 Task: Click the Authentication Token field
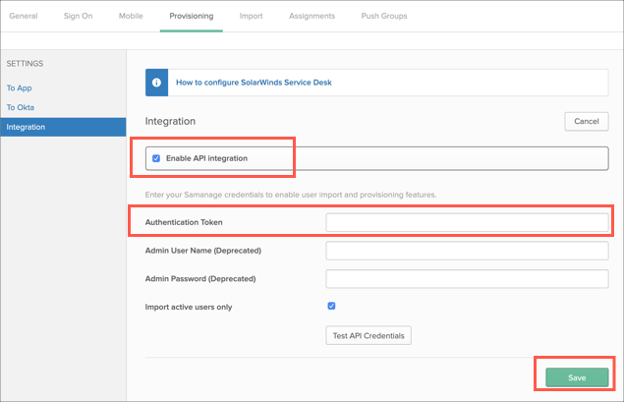467,223
